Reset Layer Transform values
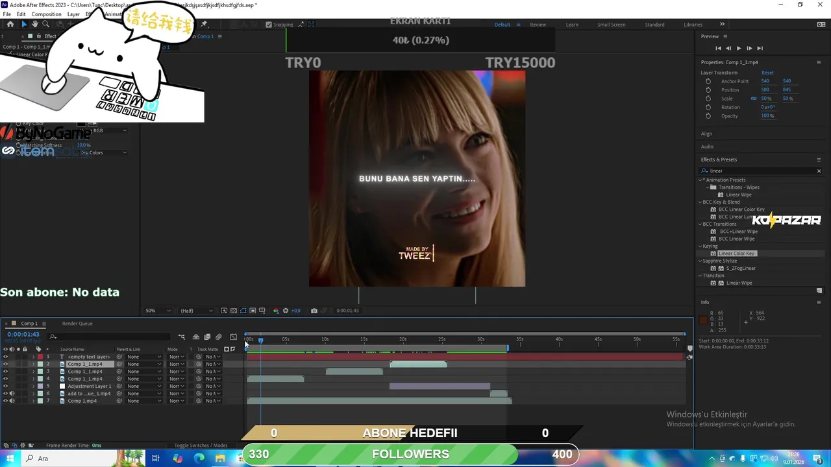This screenshot has height=467, width=831. tap(767, 73)
